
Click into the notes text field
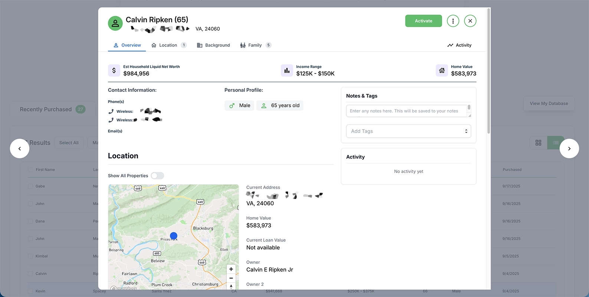406,111
